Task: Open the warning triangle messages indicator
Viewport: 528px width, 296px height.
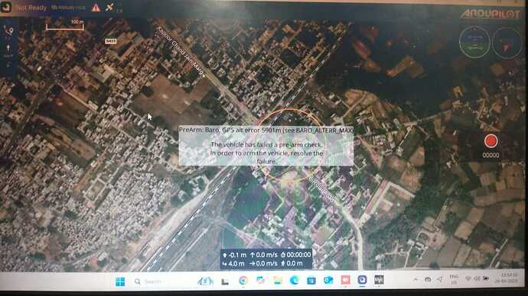Action: click(96, 8)
